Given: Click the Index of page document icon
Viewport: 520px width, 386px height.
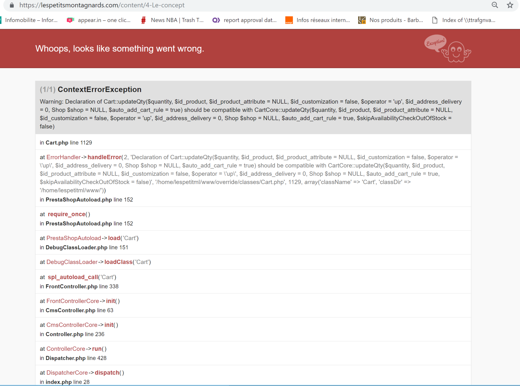Looking at the screenshot, I should click(435, 20).
